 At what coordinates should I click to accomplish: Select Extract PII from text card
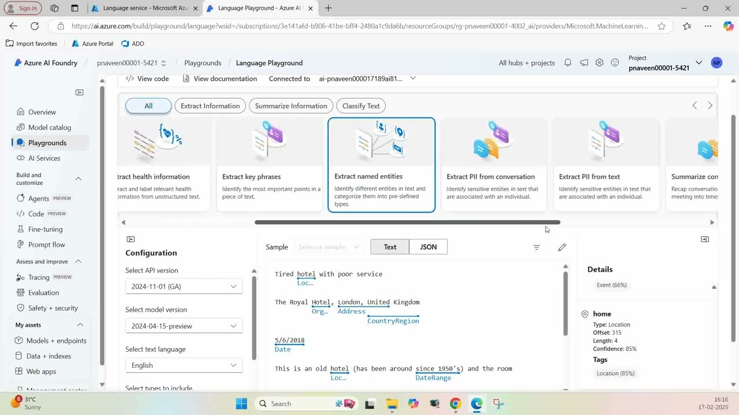point(606,165)
